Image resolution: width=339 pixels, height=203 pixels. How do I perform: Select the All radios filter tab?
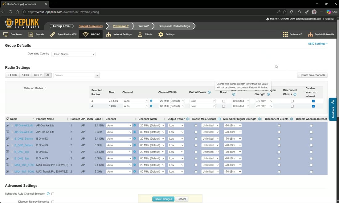(x=48, y=75)
